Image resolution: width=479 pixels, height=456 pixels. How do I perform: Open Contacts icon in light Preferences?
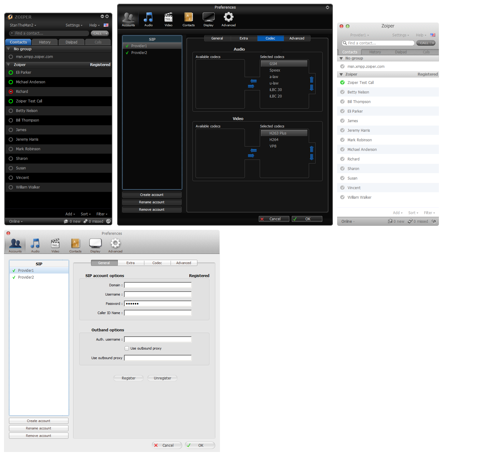[75, 246]
